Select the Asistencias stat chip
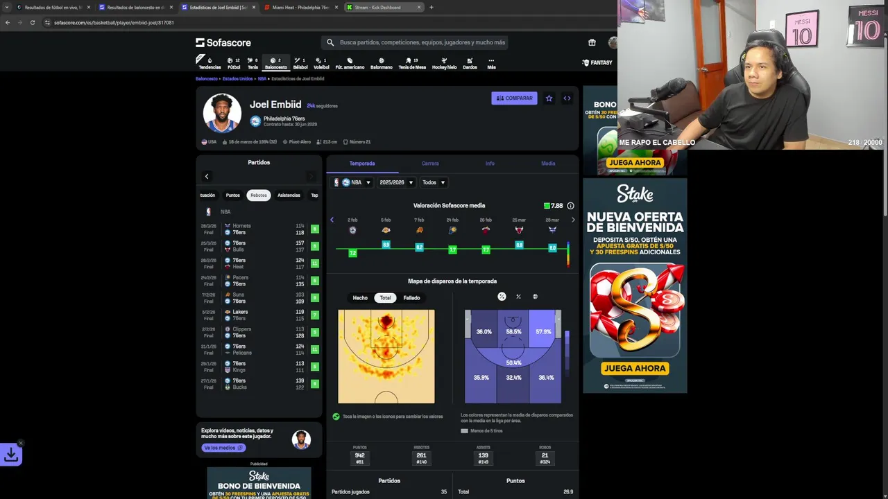888x499 pixels. [289, 195]
